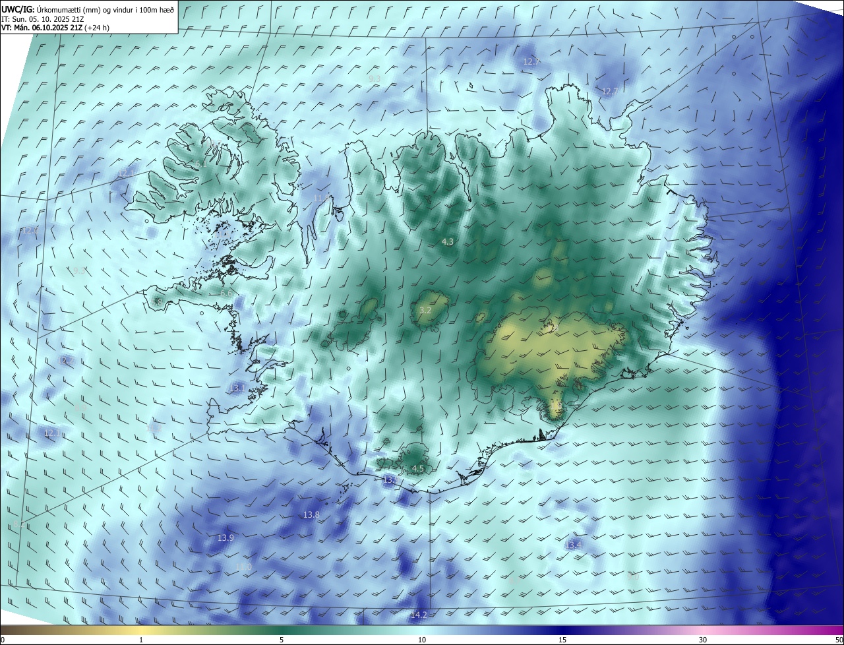Click the 11.0 value label below 13.9

[243, 567]
